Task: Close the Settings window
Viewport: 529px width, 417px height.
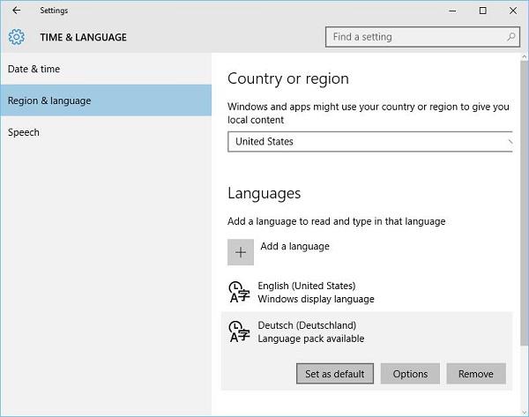Action: 513,11
